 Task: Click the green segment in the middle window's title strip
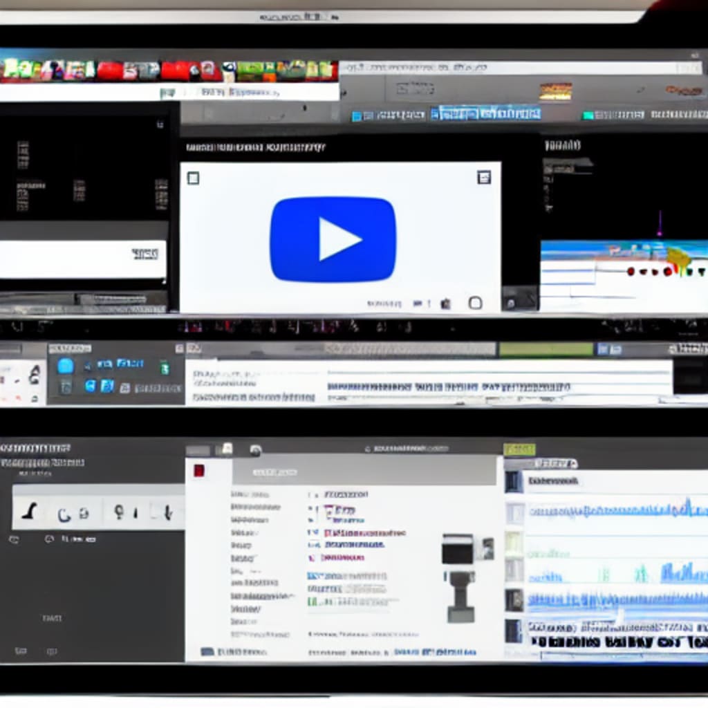546,349
